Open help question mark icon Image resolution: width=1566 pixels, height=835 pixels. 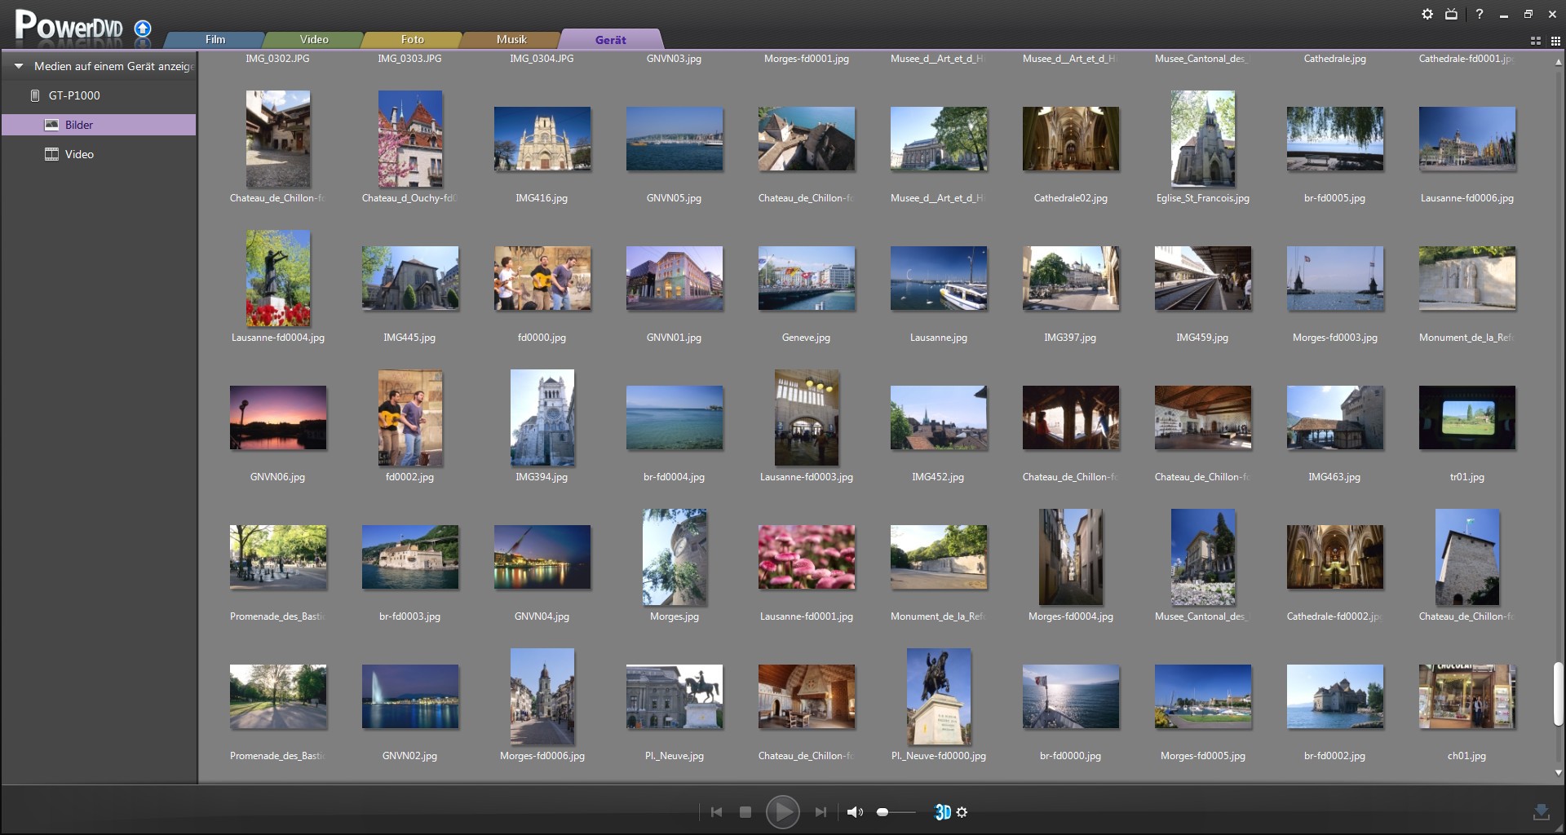tap(1479, 14)
